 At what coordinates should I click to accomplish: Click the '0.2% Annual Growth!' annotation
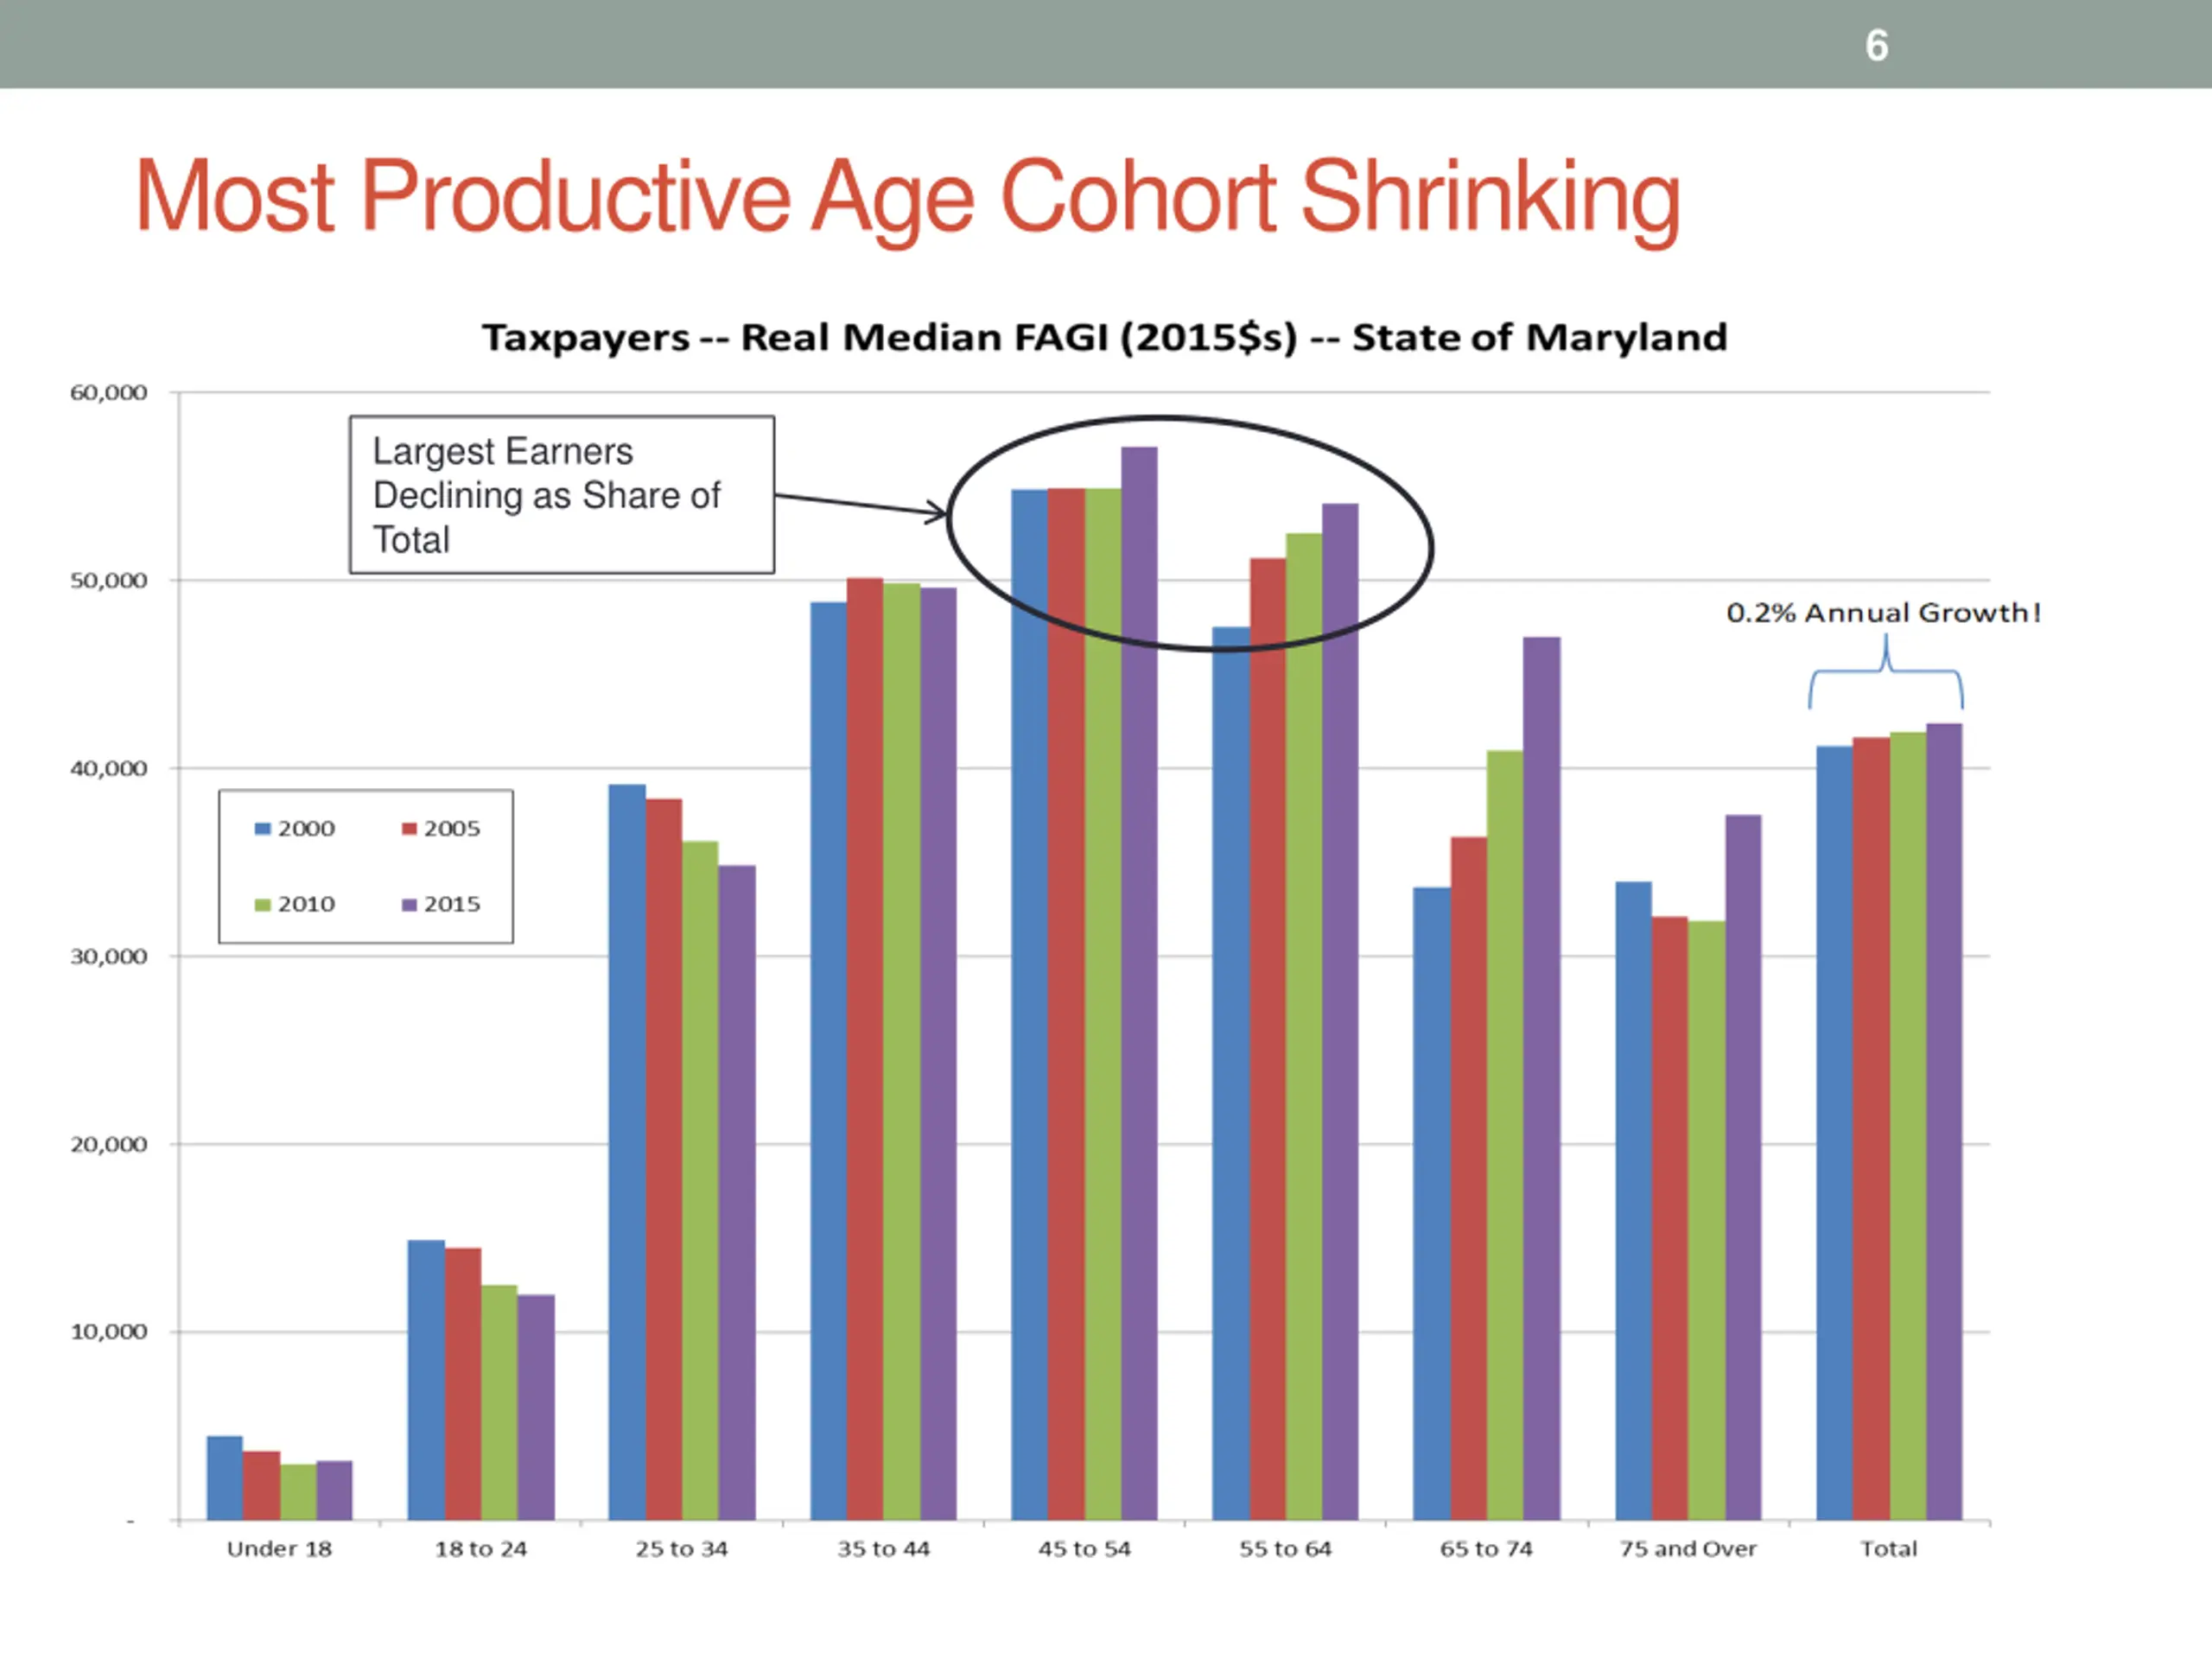coord(1882,613)
